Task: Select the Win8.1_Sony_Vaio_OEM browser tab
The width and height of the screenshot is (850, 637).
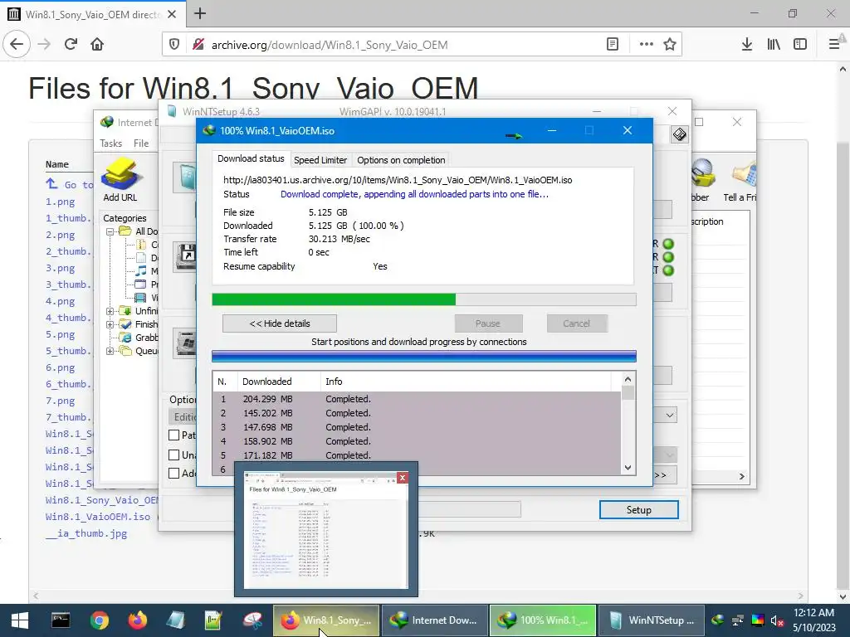Action: [93, 14]
